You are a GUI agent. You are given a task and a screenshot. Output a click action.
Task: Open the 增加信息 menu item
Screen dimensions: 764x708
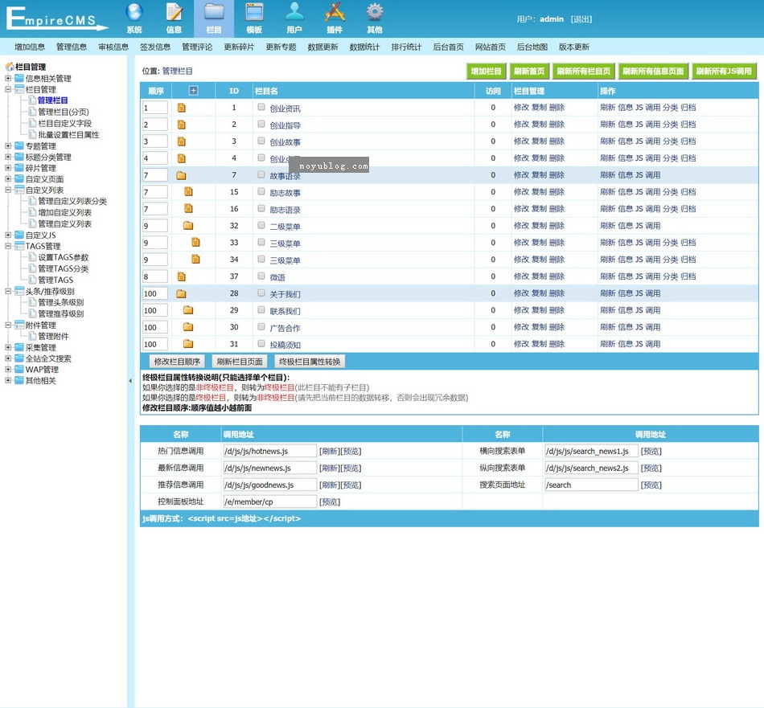(x=30, y=47)
